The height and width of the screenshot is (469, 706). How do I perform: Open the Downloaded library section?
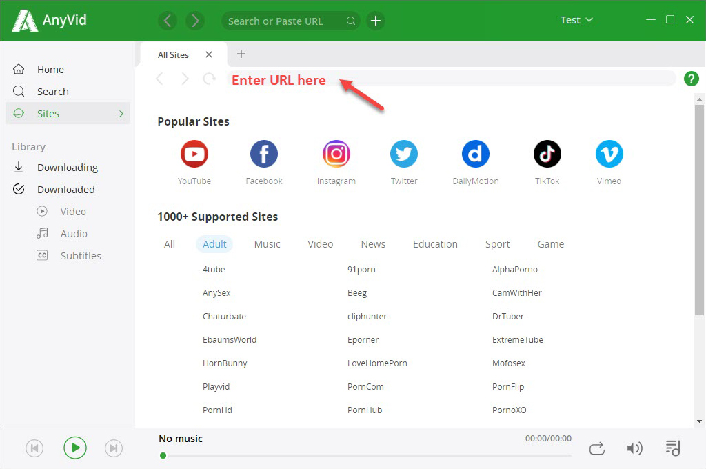pyautogui.click(x=68, y=189)
